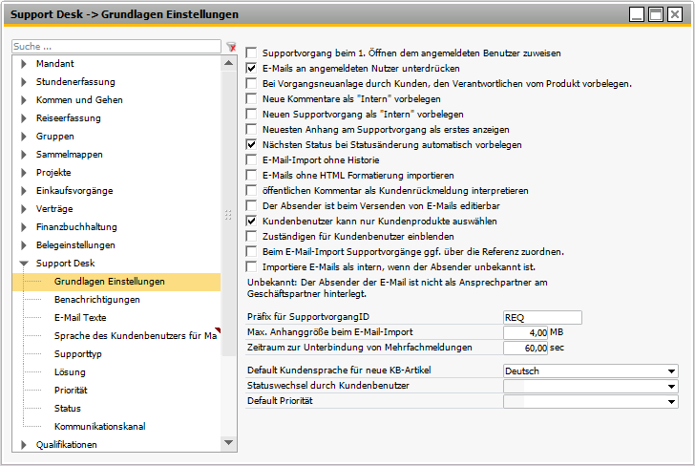Click into the Suche search field

116,47
